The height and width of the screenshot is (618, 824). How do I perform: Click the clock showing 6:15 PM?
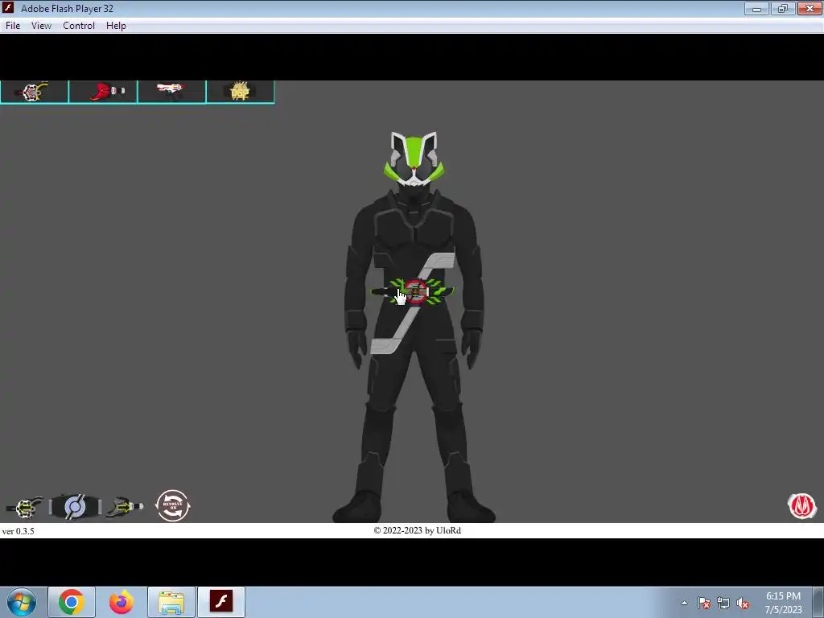tap(783, 603)
